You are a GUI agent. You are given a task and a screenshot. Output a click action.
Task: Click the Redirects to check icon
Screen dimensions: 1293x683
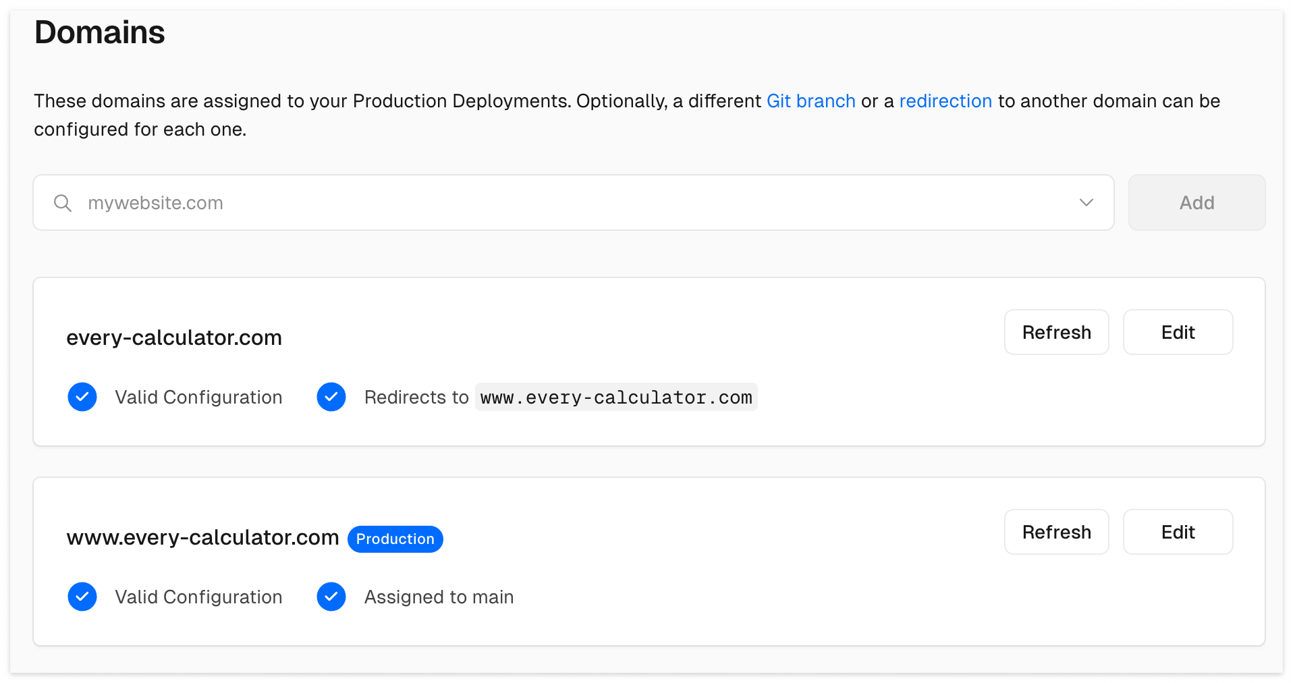point(331,397)
